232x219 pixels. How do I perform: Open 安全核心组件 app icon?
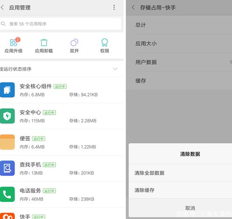(x=7, y=90)
